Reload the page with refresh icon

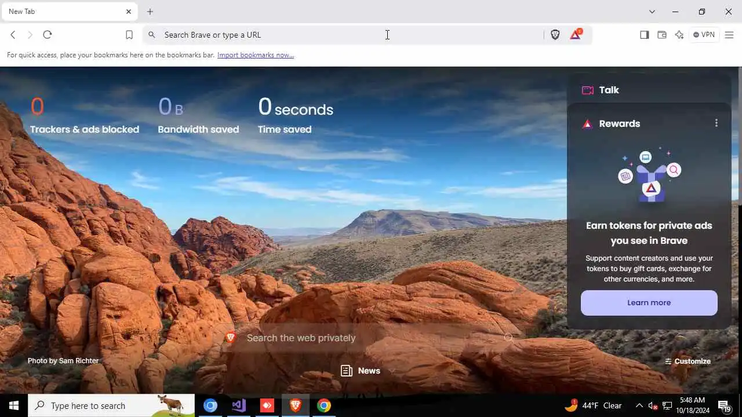48,35
